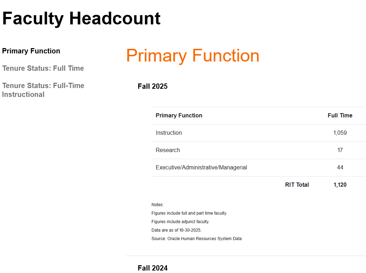Click the data as of 10-30-2025 note

click(x=176, y=230)
